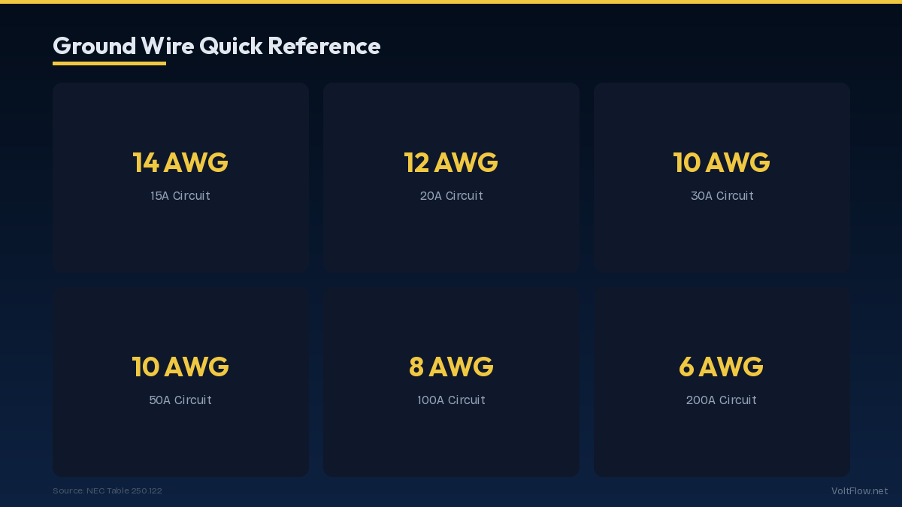Click the 100A Circuit label
This screenshot has width=902, height=507.
tap(451, 400)
